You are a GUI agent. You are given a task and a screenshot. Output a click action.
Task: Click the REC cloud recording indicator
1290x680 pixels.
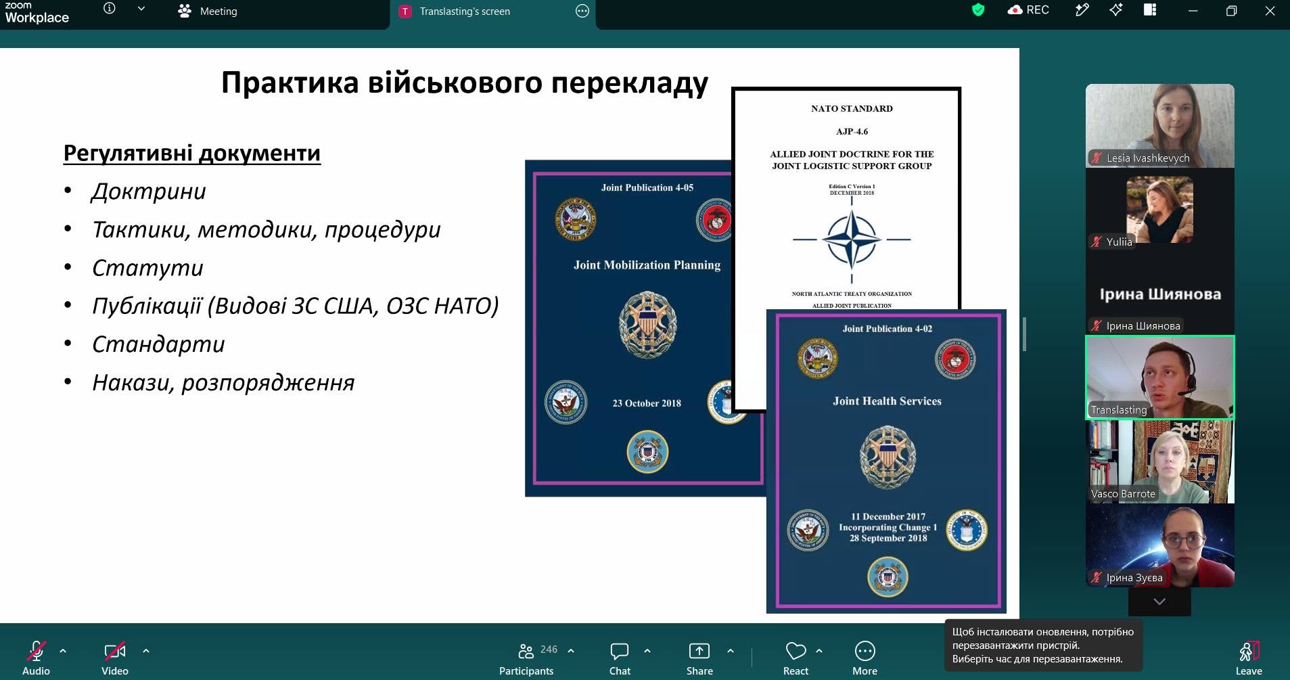tap(1028, 9)
